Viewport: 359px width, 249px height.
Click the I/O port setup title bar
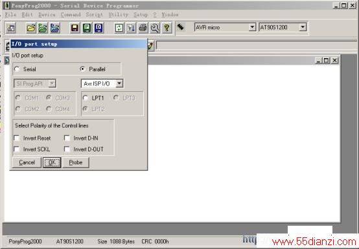coord(79,44)
